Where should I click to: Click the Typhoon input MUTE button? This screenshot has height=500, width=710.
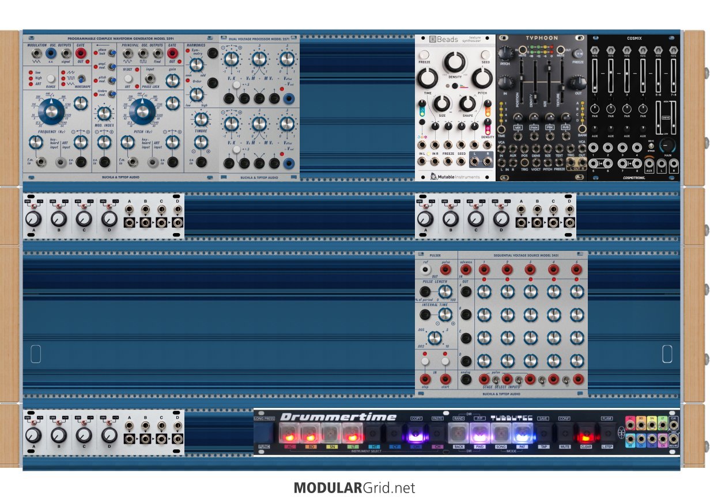tap(523, 51)
